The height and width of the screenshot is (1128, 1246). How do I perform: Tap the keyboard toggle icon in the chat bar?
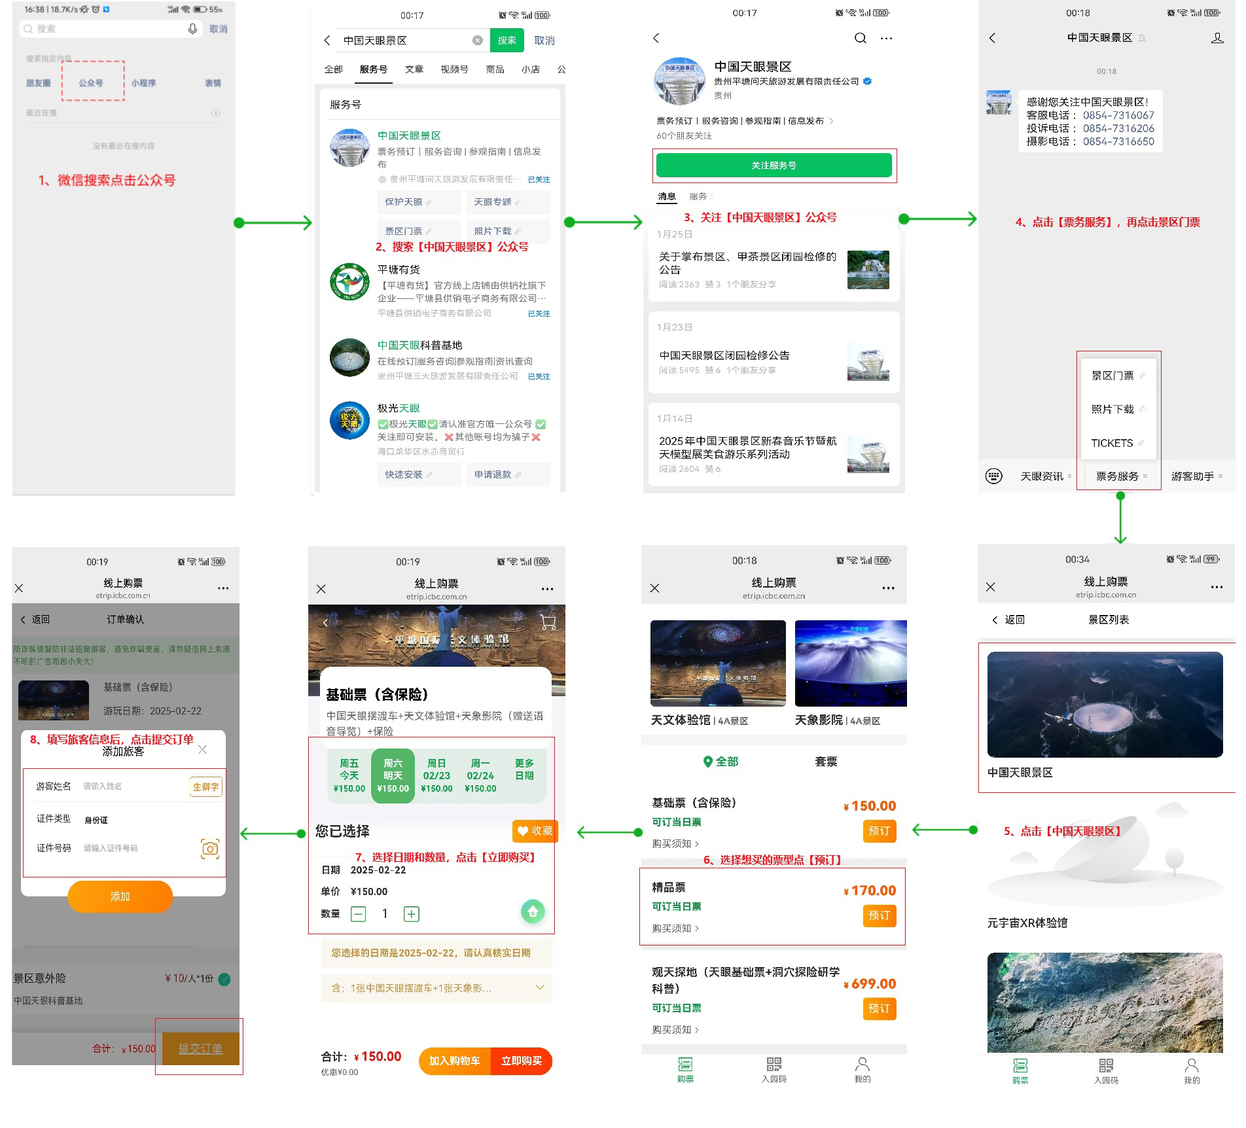pos(993,476)
